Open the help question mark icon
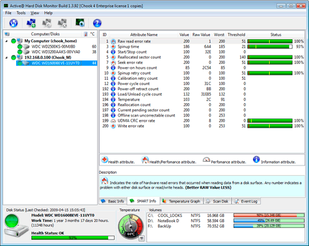This screenshot has width=309, height=246. point(97,23)
